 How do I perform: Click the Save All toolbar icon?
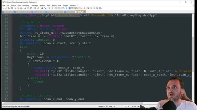click(x=12, y=8)
